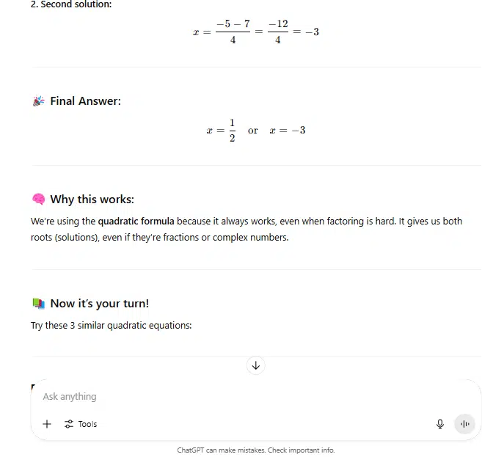Image resolution: width=482 pixels, height=457 pixels.
Task: Click the ChatGPT can make mistakes disclaimer
Action: click(x=256, y=450)
